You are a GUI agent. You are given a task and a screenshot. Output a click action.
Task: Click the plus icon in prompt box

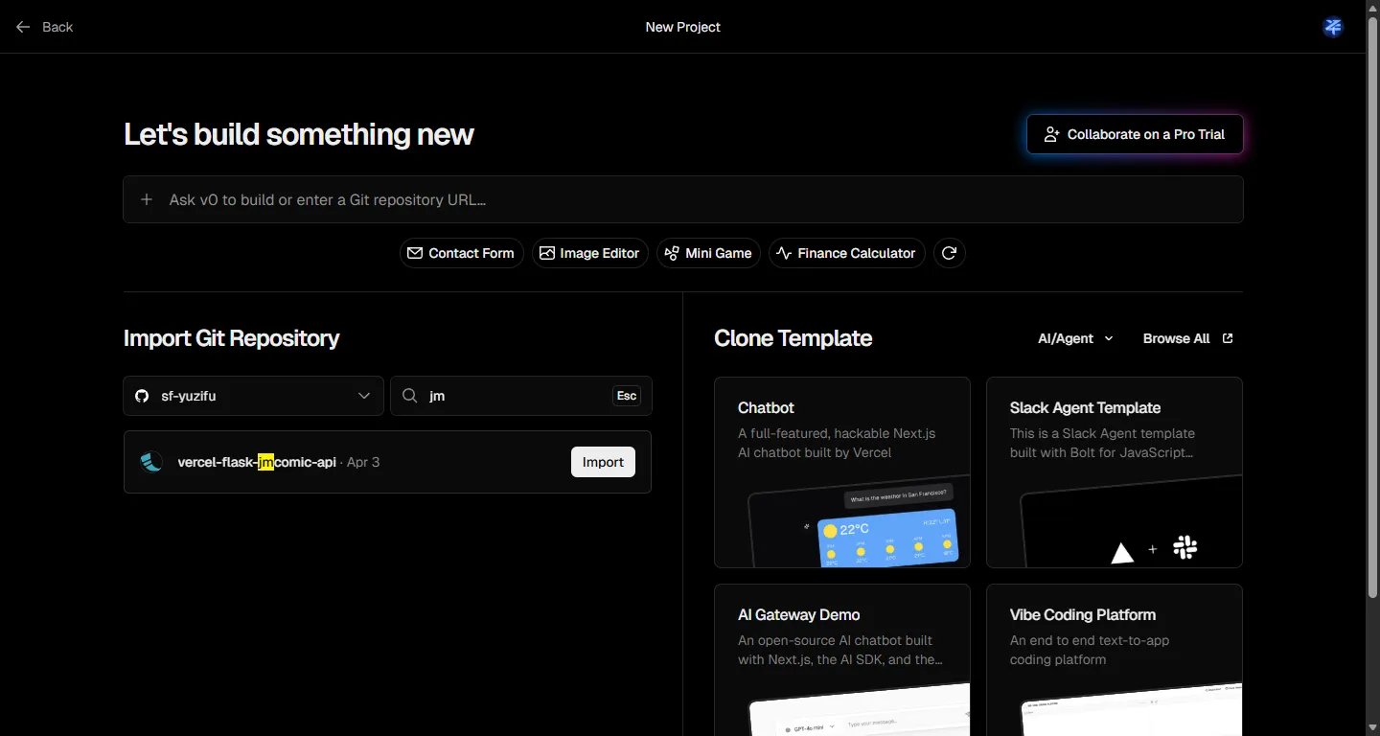147,199
